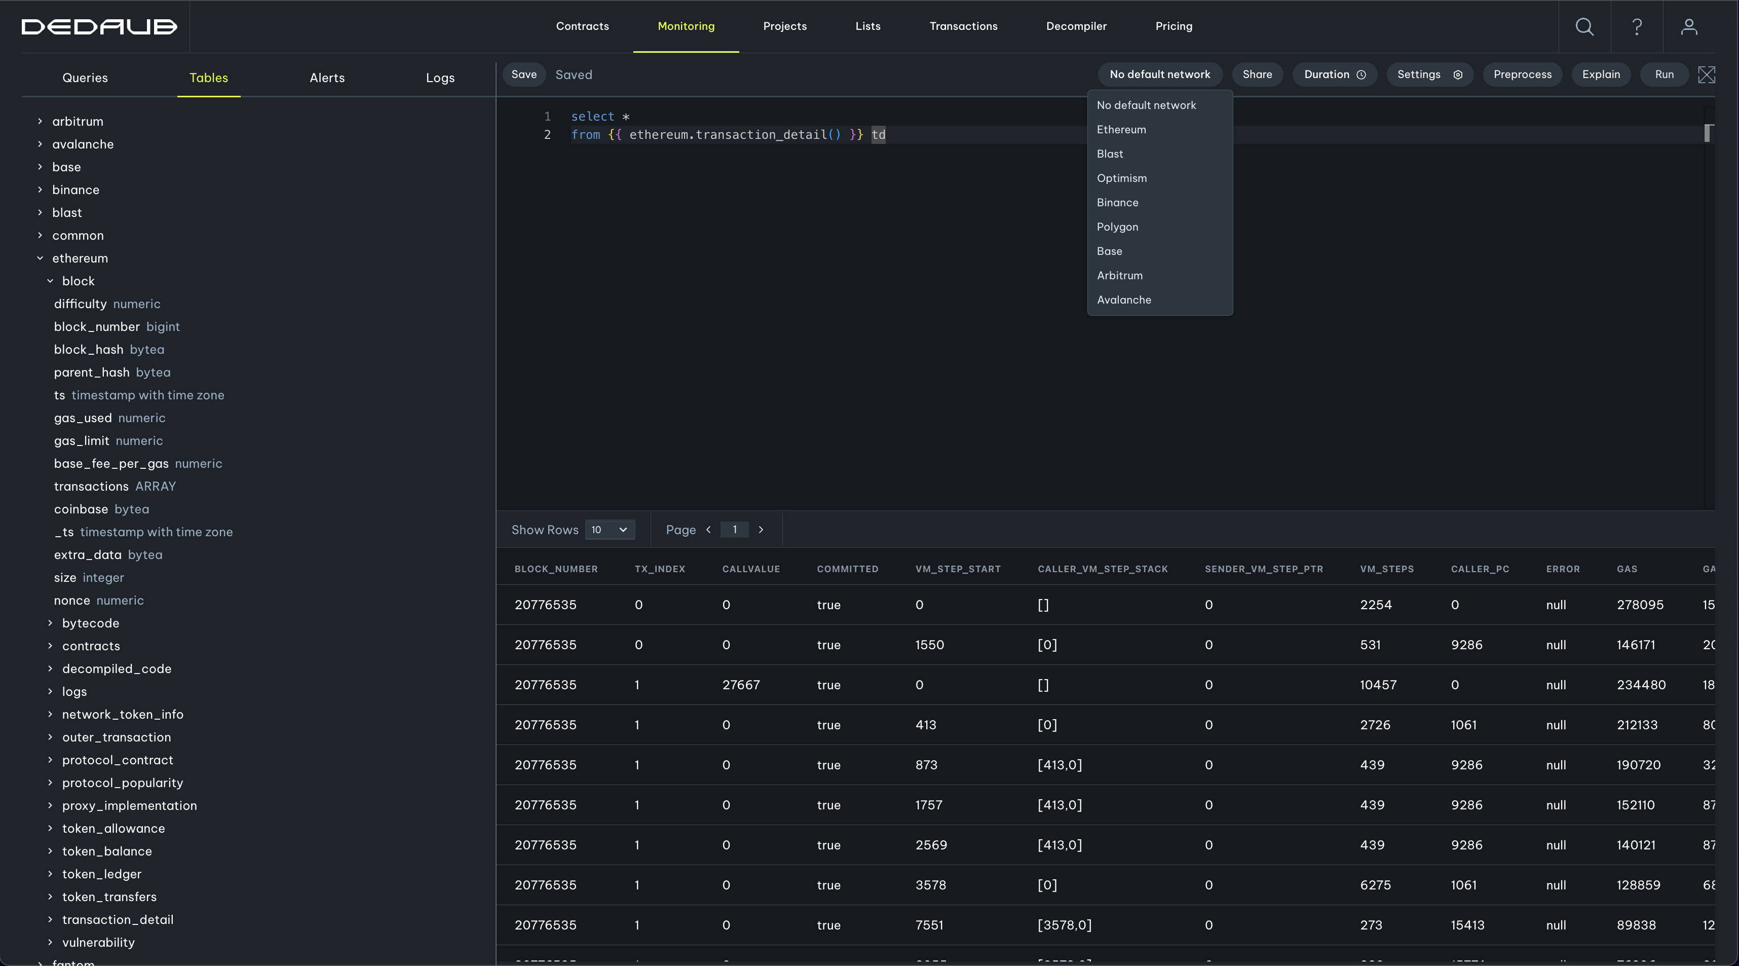Expand the arbitrum schema chevron
The width and height of the screenshot is (1739, 966).
click(x=40, y=122)
